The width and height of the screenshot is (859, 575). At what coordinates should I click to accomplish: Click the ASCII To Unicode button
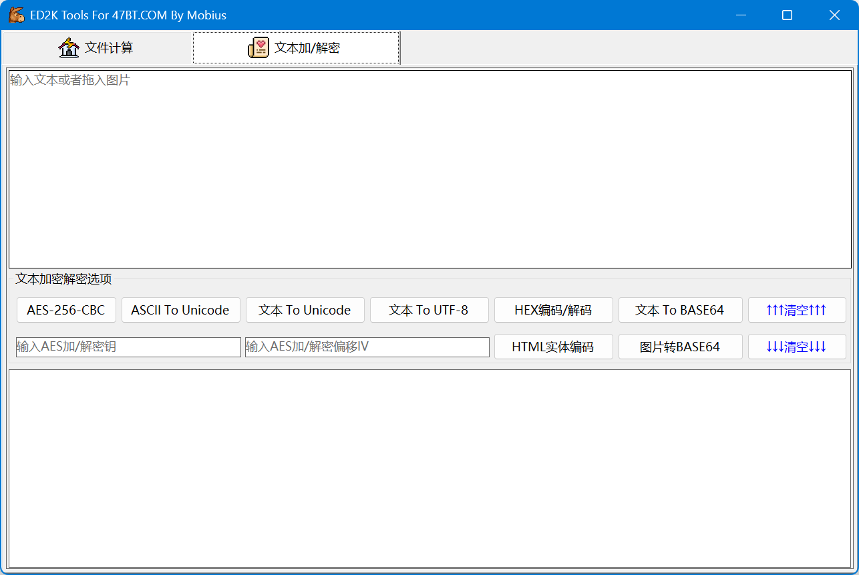180,310
